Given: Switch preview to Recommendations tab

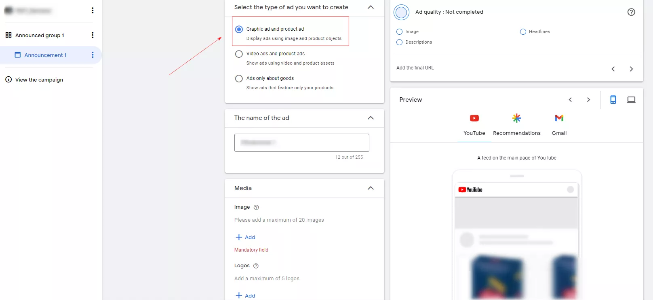Looking at the screenshot, I should click(x=516, y=124).
